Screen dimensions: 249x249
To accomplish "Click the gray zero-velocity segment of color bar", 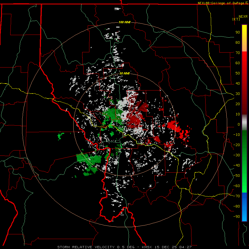I will coord(244,122).
